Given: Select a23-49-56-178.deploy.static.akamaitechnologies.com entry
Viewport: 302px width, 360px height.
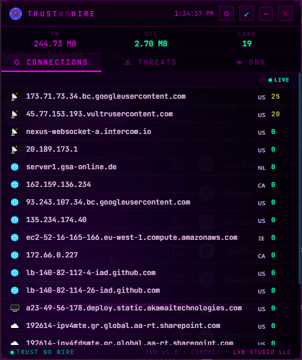Looking at the screenshot, I should [150, 308].
